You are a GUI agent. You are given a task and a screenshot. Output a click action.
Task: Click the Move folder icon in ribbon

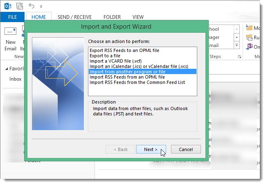(249, 27)
